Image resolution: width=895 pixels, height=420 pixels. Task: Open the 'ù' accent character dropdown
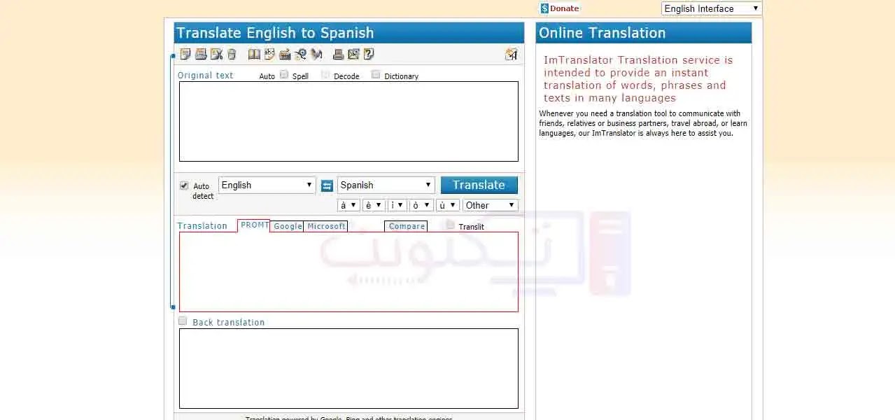click(448, 205)
